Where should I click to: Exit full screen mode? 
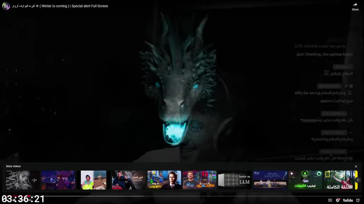tap(358, 200)
